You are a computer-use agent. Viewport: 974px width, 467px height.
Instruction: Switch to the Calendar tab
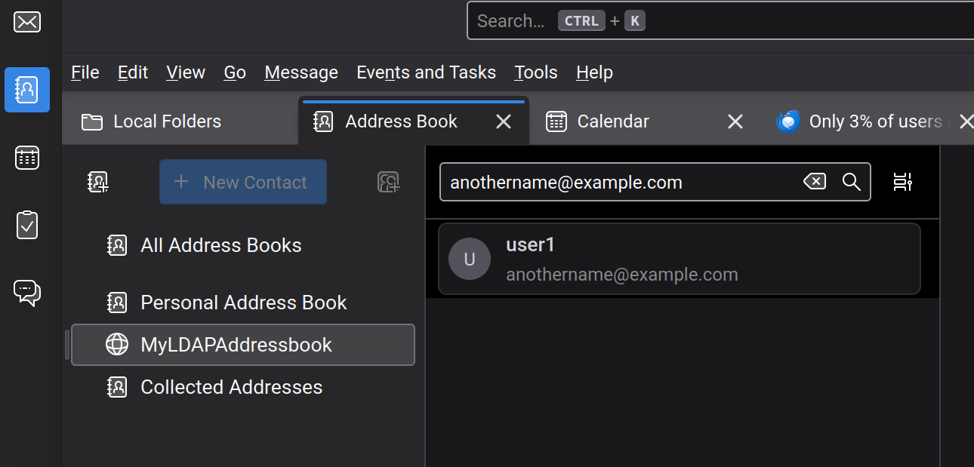(612, 121)
